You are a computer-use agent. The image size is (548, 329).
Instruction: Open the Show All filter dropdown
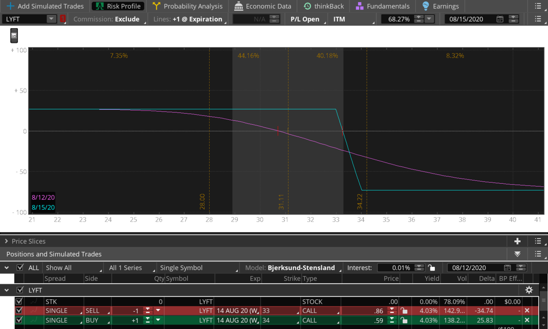(x=74, y=268)
